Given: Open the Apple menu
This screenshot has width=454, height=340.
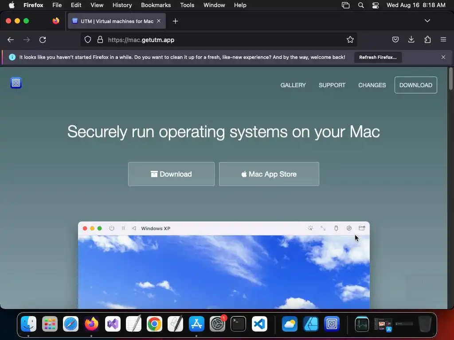Looking at the screenshot, I should point(12,5).
